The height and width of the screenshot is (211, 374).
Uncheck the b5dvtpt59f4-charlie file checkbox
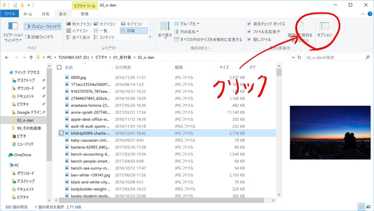[61, 133]
